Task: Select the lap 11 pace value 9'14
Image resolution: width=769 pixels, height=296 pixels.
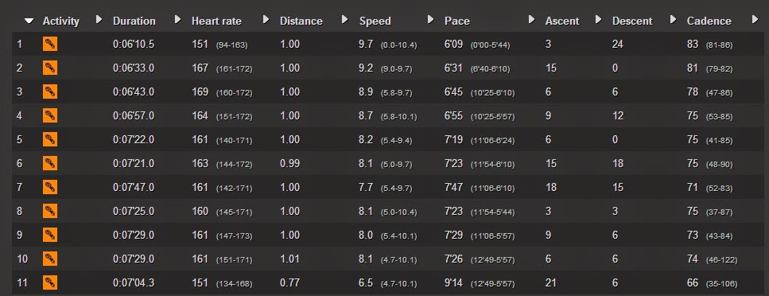Action: [453, 282]
